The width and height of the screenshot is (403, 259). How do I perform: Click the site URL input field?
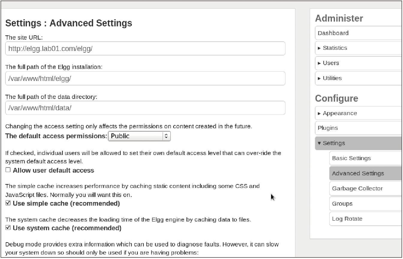pos(145,48)
